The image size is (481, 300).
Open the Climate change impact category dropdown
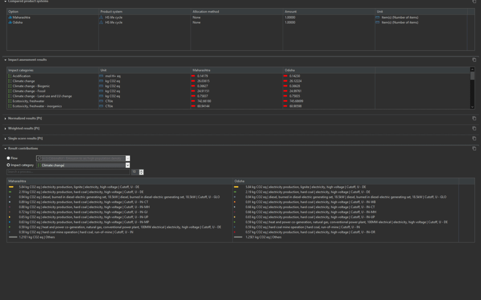pyautogui.click(x=127, y=165)
